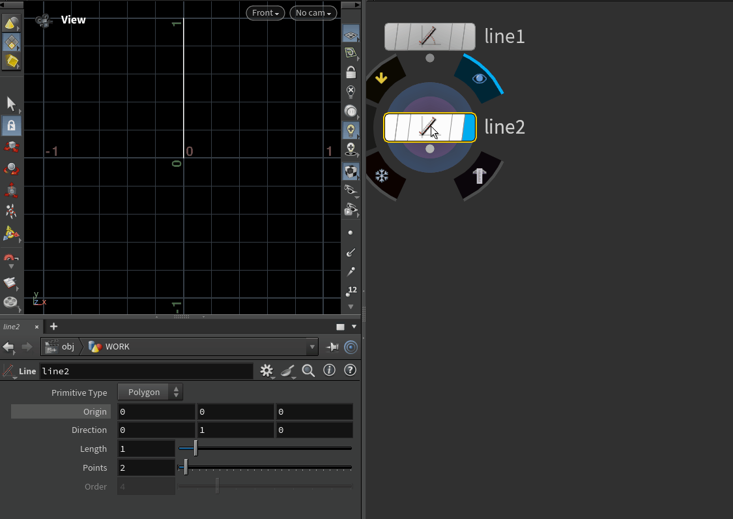This screenshot has width=733, height=519.
Task: Click the line2 node tile
Action: coord(429,127)
